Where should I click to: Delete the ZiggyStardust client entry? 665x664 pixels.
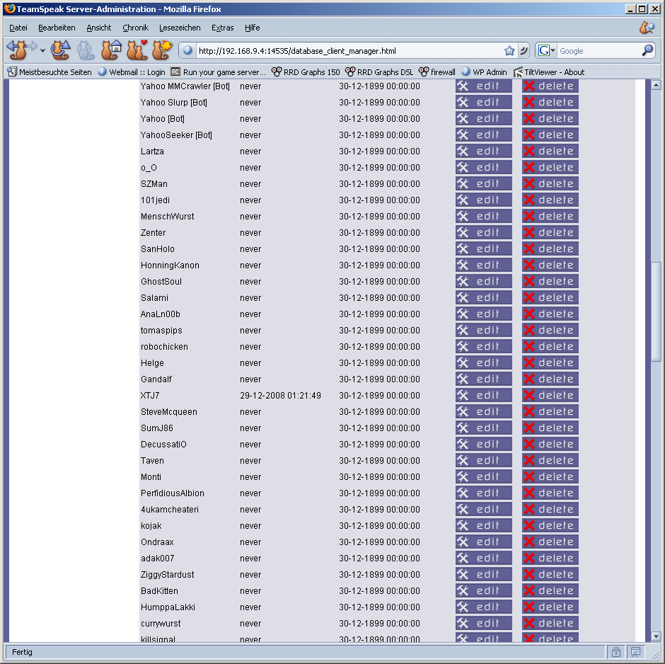pos(550,575)
